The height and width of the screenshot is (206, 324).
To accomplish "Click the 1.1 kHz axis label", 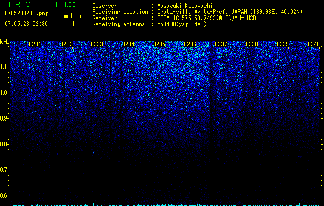I will (x=5, y=67).
